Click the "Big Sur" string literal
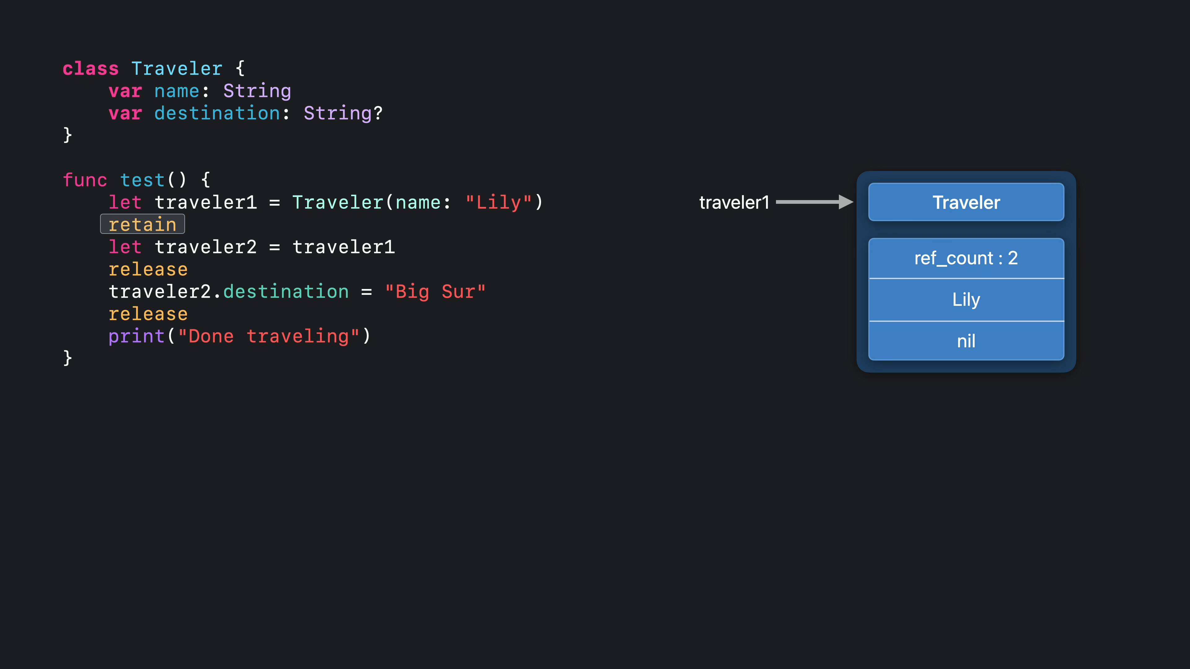 [435, 292]
